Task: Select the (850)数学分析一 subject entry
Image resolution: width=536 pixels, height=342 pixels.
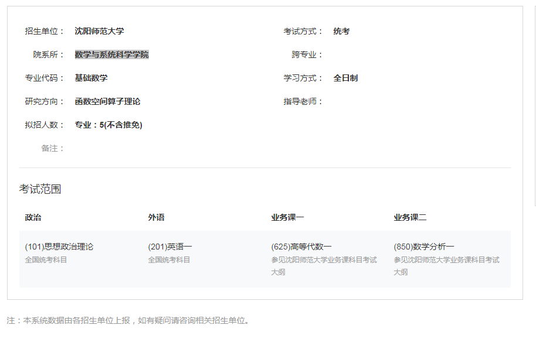Action: click(x=423, y=247)
